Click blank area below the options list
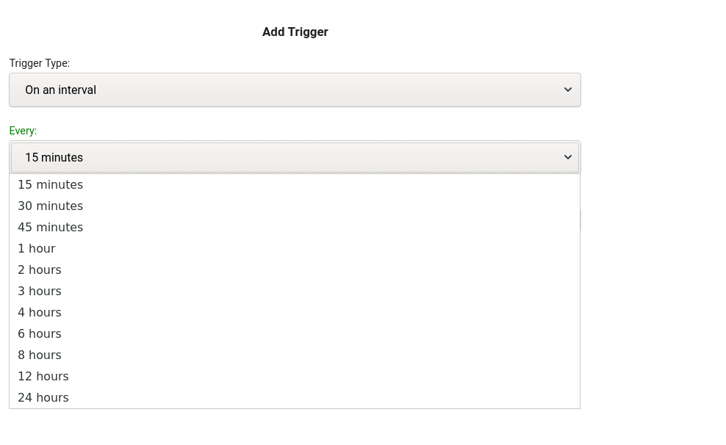726x445 pixels. 294,427
